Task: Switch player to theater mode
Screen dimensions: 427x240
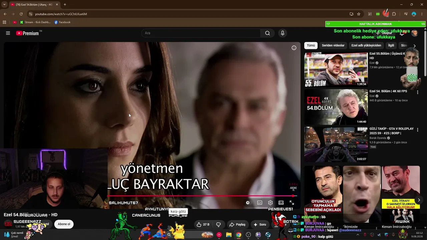Action: click(281, 203)
